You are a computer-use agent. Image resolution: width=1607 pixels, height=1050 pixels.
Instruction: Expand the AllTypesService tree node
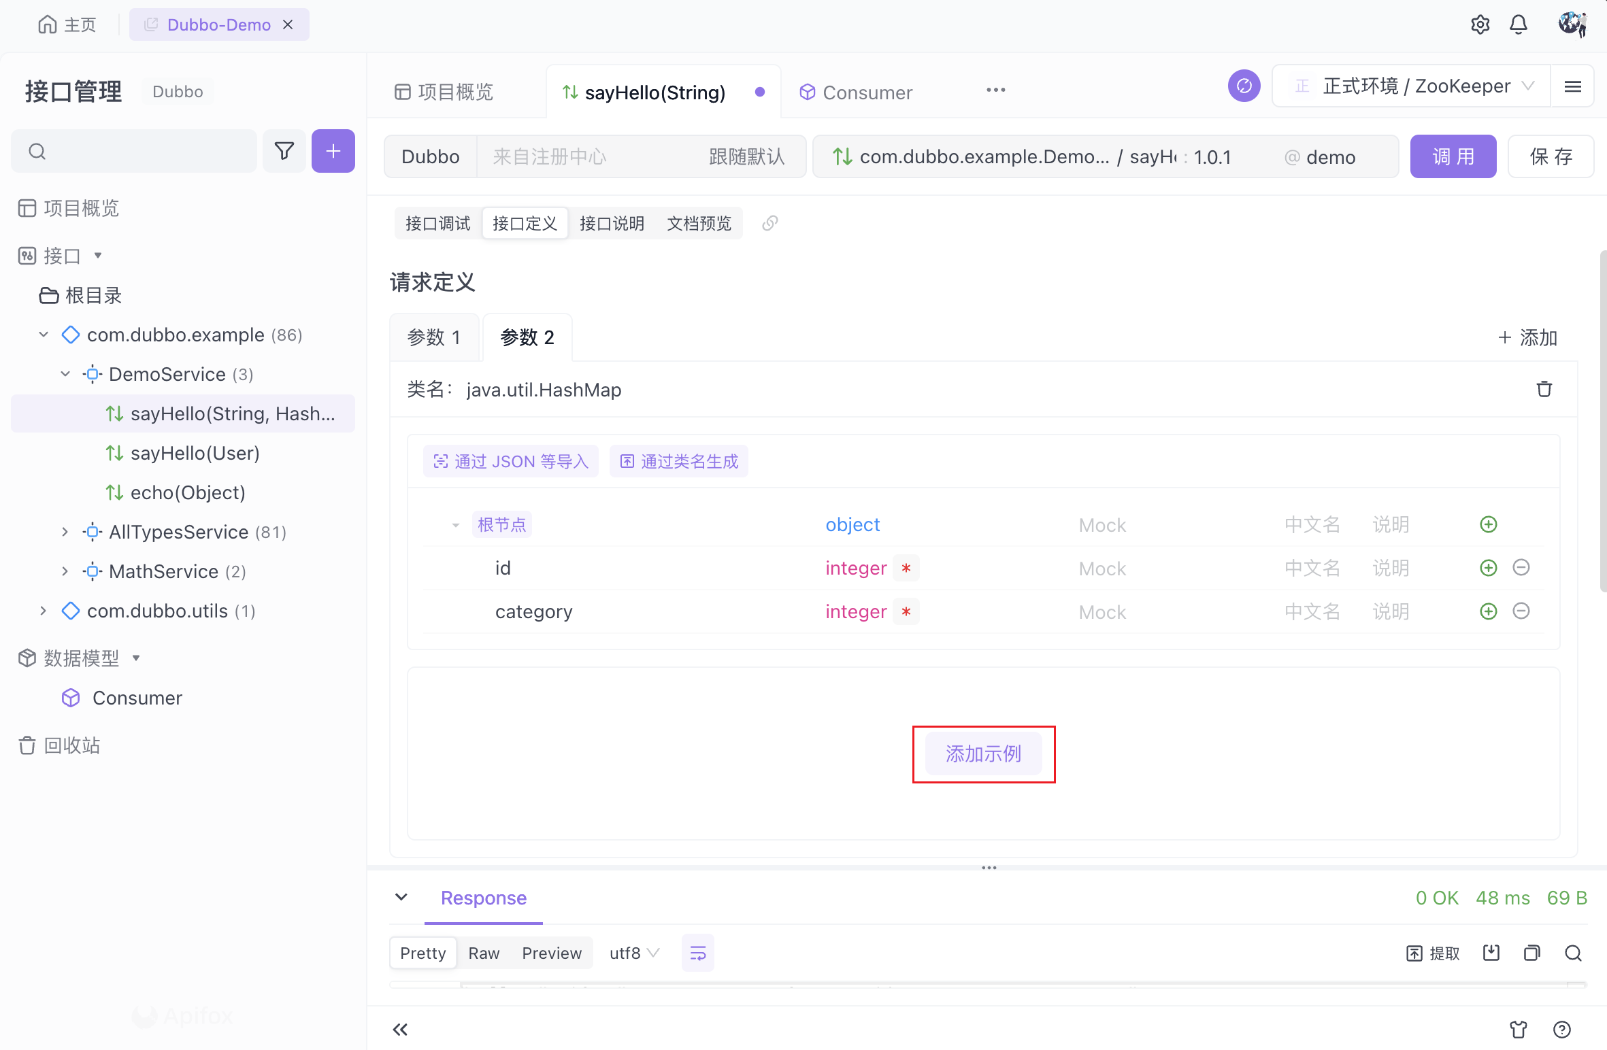tap(65, 532)
